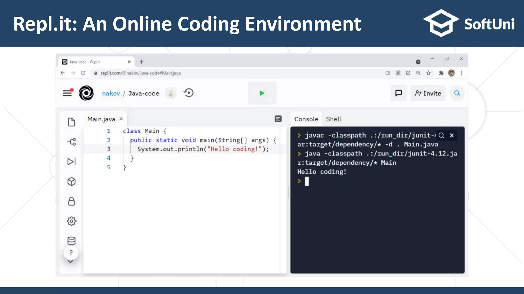The height and width of the screenshot is (294, 524).
Task: Click the zoom magnifier in address bar
Action: (418, 73)
